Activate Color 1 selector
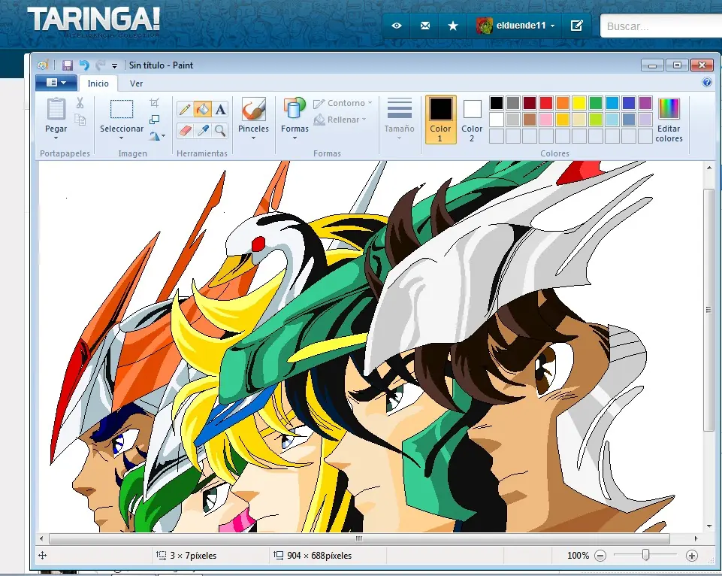 click(441, 120)
